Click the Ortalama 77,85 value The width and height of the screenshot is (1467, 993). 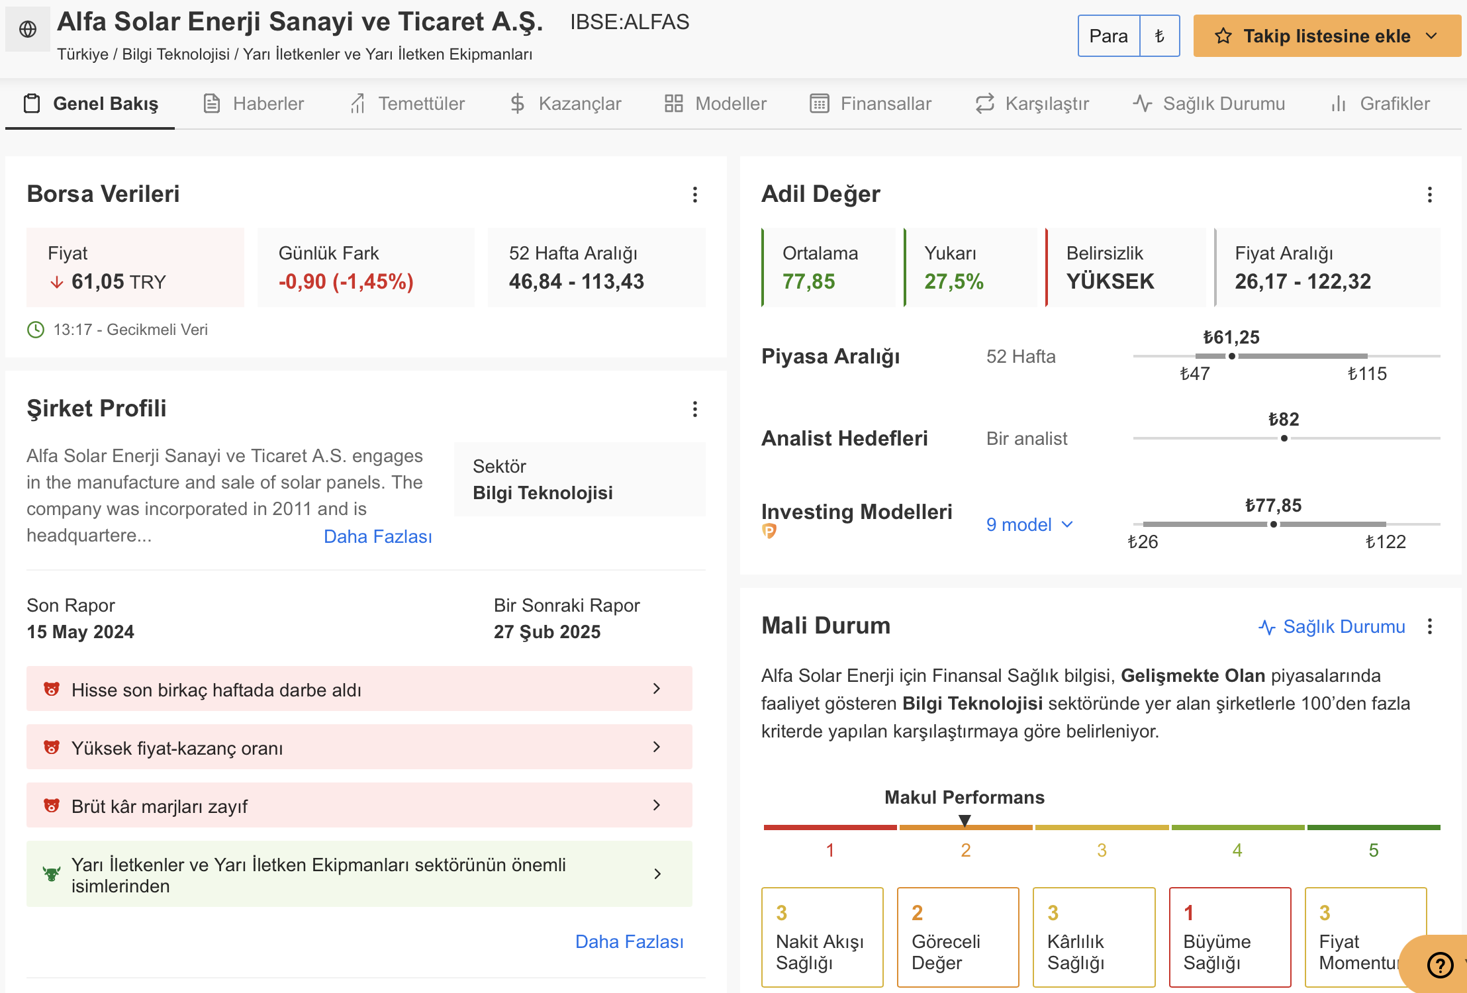click(809, 282)
